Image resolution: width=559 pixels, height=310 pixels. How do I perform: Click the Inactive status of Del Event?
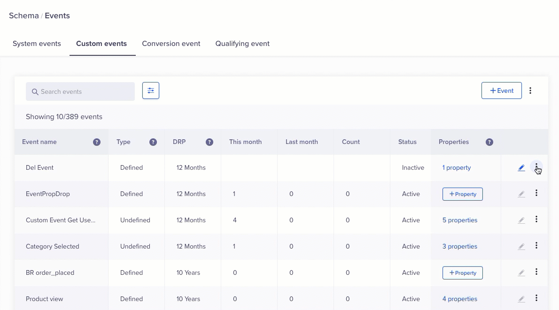[x=413, y=167]
